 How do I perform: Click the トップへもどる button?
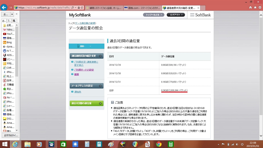[x=154, y=15]
